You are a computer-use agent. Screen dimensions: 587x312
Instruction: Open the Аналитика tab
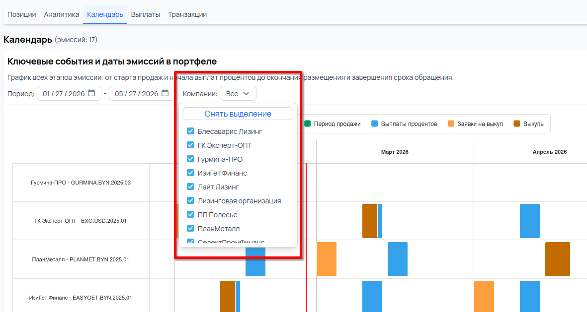pyautogui.click(x=62, y=14)
